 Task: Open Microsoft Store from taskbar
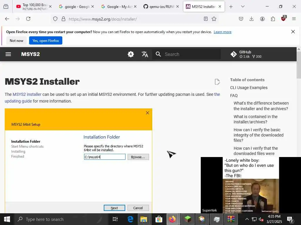[159, 219]
